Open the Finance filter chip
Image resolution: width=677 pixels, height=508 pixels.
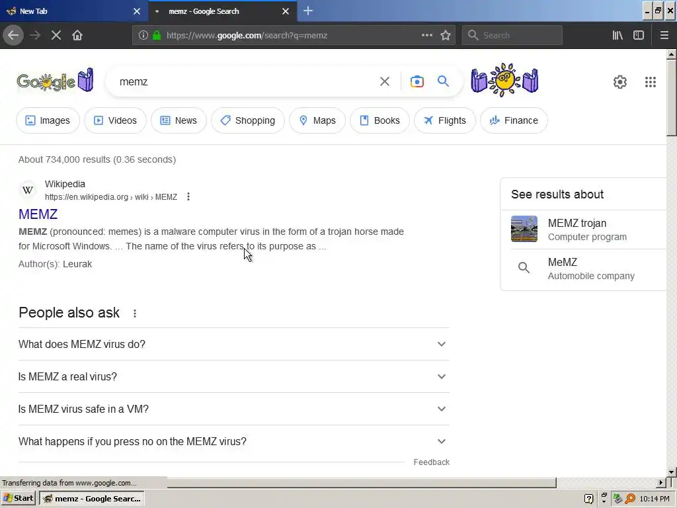514,120
